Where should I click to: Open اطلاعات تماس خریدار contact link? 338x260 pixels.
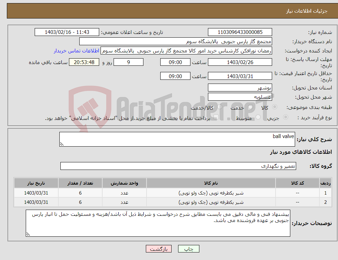click(x=77, y=51)
